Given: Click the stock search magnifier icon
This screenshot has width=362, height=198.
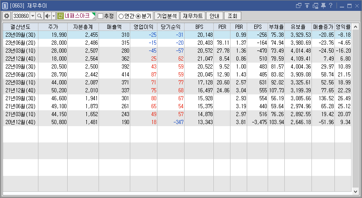Looking at the screenshot, I should (x=40, y=16).
